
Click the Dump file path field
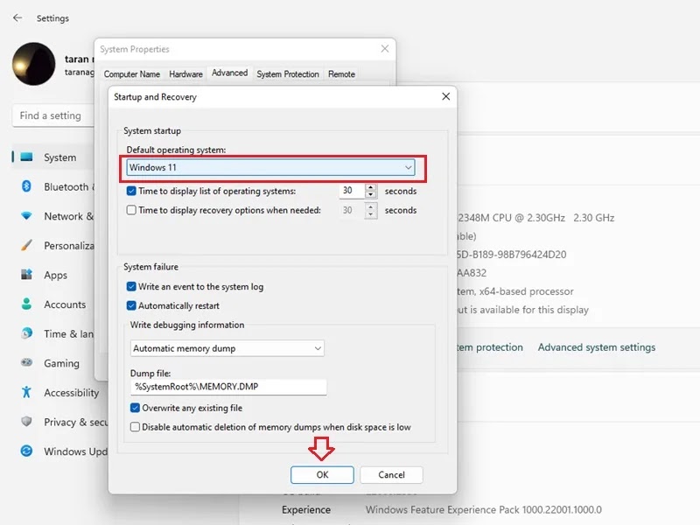228,387
